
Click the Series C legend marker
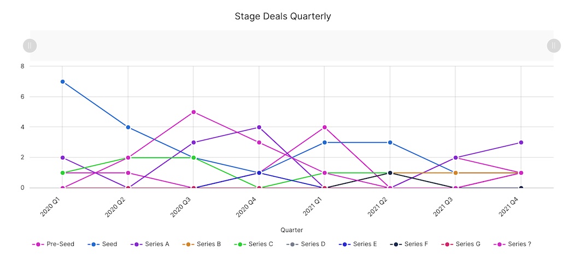pos(242,244)
